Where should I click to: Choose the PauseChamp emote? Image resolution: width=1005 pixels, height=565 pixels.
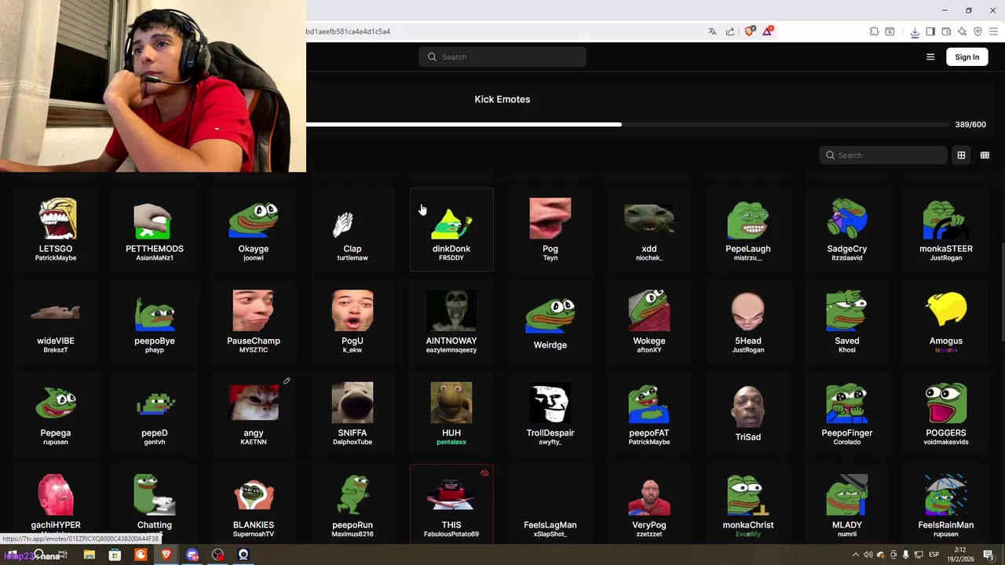(x=254, y=322)
